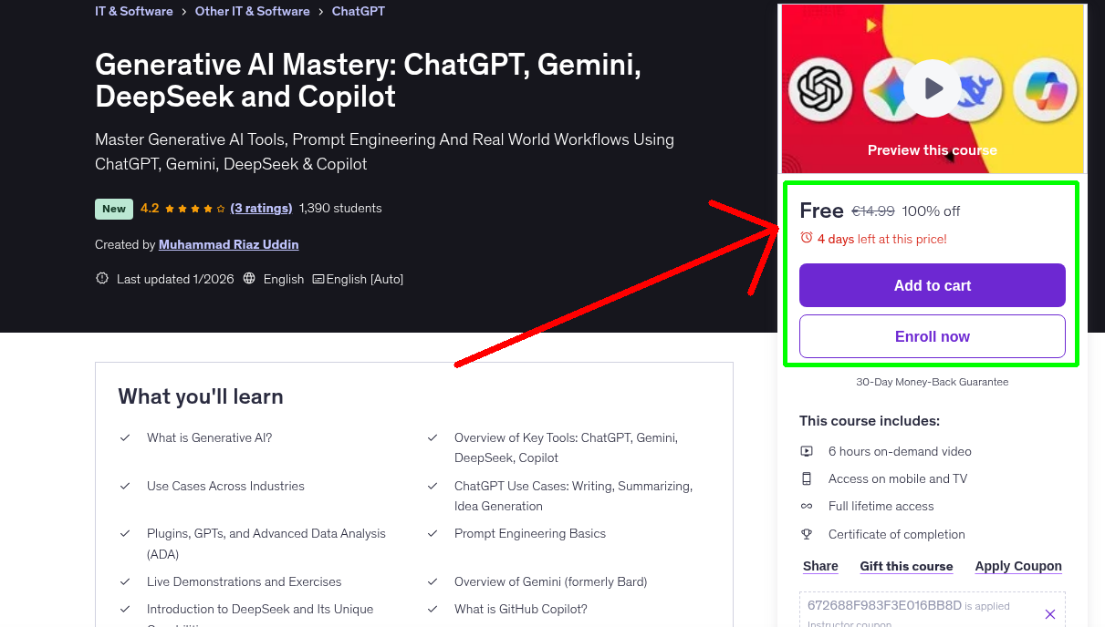Visit instructor Muhammad Riaz Uddin's profile
The height and width of the screenshot is (627, 1105).
pyautogui.click(x=228, y=244)
